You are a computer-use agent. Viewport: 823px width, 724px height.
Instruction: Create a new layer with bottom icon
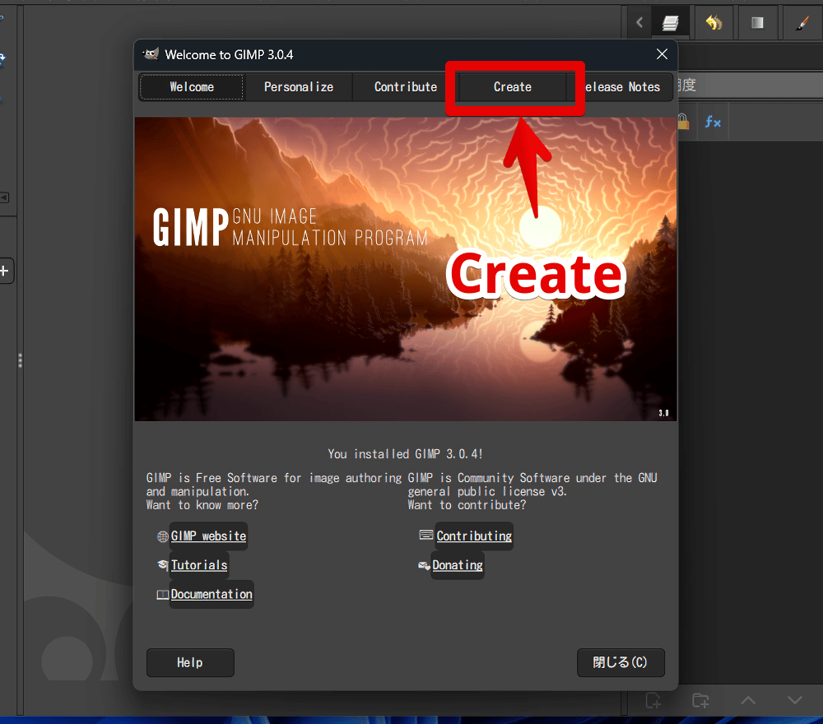(x=653, y=700)
